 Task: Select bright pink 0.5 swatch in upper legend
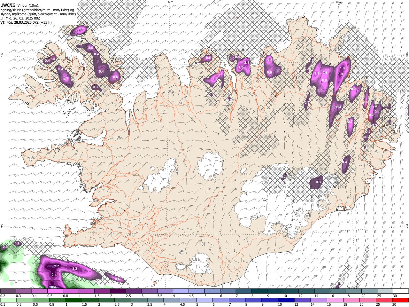coord(55,291)
